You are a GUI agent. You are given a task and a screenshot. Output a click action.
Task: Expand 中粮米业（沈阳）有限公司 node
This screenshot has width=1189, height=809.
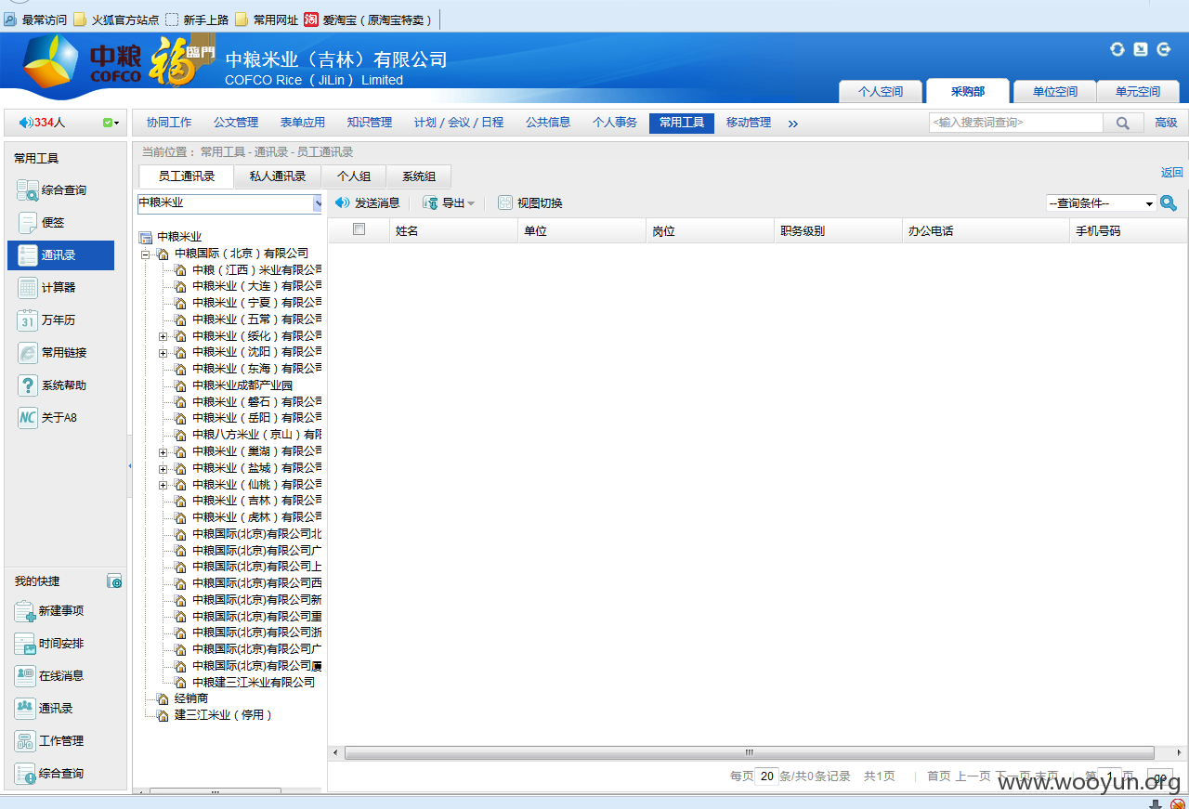[163, 353]
